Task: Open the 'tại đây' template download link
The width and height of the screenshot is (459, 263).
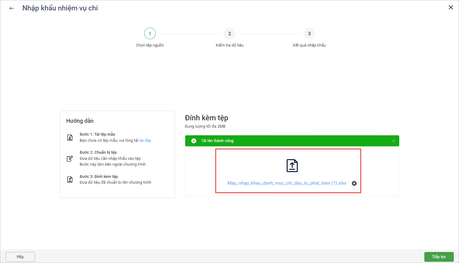Action: coord(145,141)
